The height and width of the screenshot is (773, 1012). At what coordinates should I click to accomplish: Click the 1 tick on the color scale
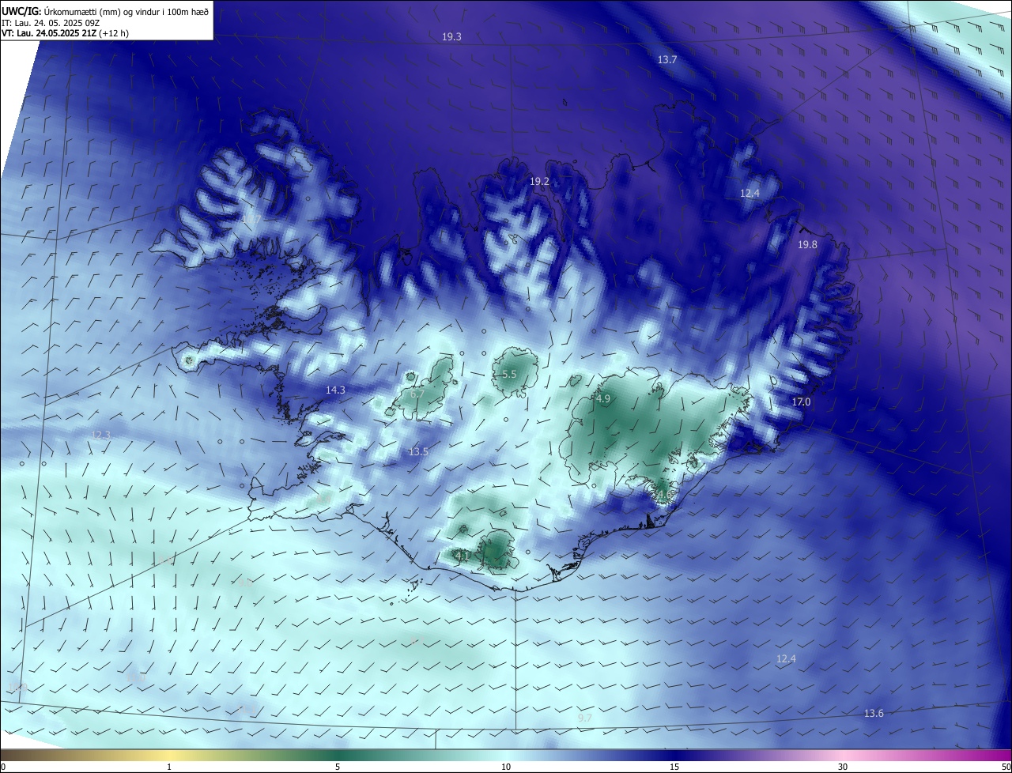(169, 767)
